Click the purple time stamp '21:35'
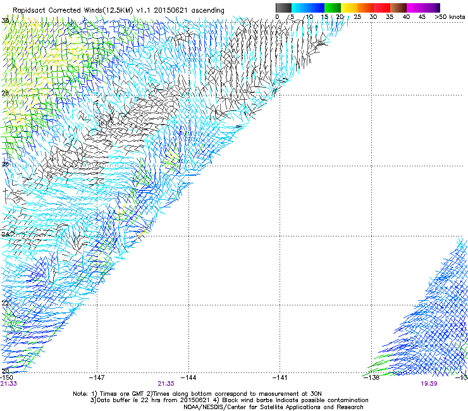This screenshot has width=468, height=411. 166,384
